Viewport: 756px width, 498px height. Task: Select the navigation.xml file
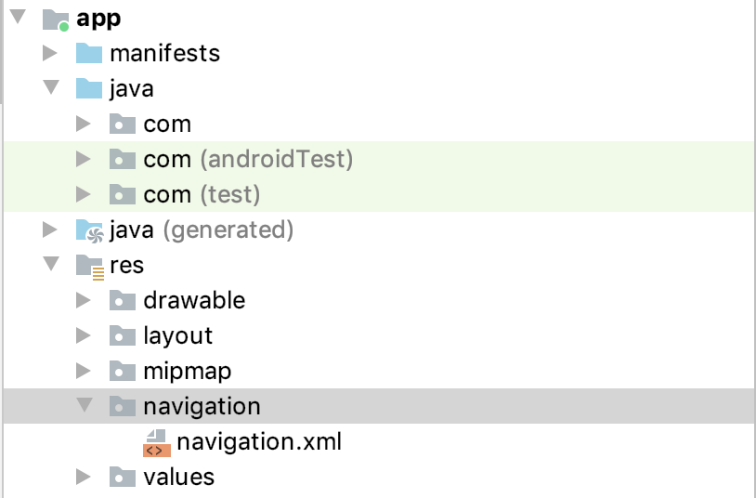(259, 442)
